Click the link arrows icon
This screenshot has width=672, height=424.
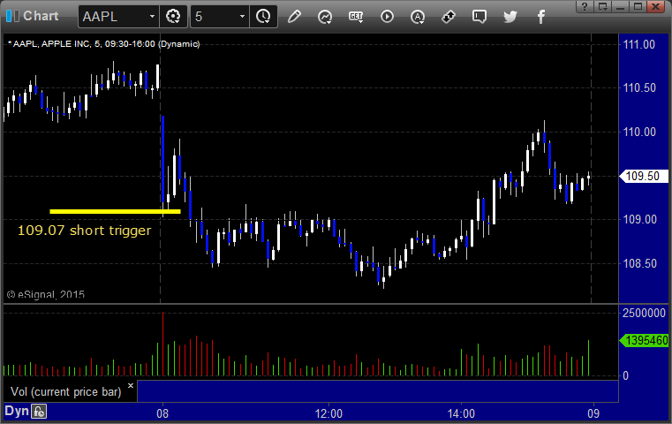tap(449, 17)
